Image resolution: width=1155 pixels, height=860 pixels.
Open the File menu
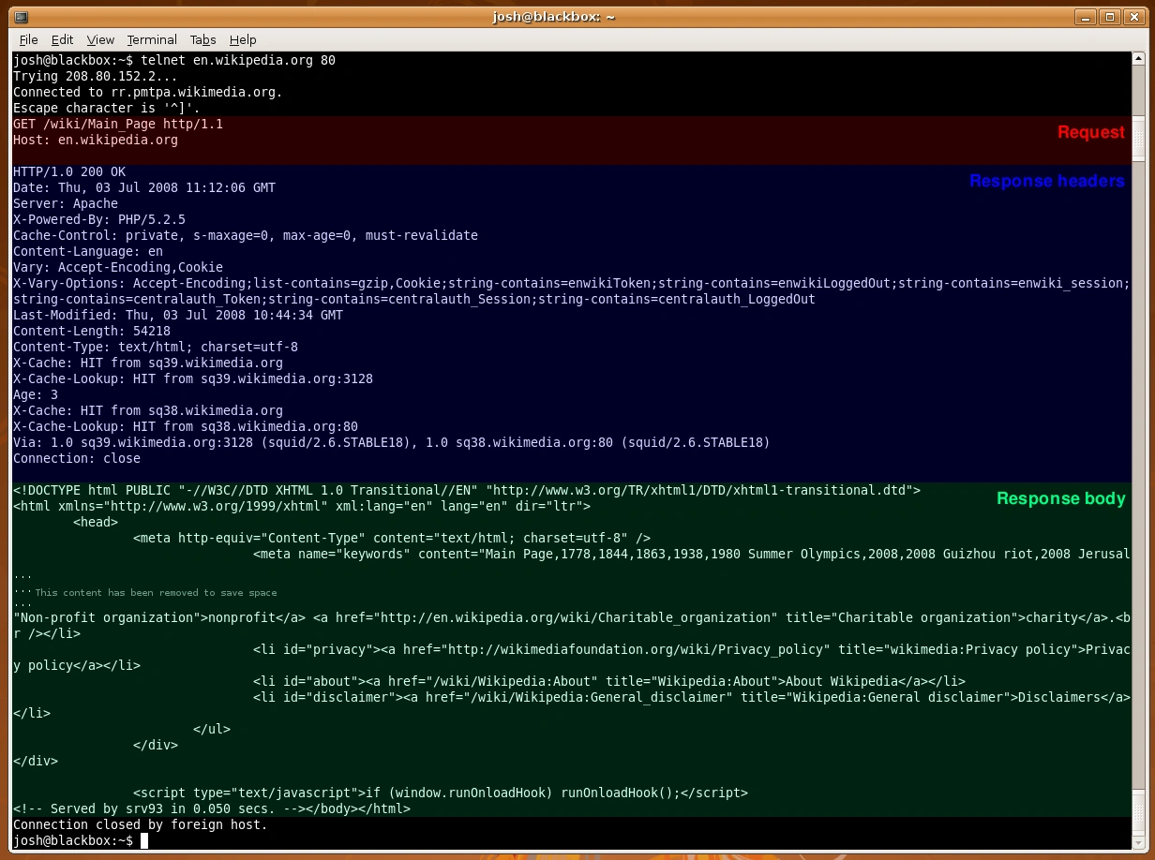point(28,40)
